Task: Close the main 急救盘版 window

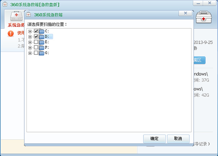Action: tap(210, 3)
